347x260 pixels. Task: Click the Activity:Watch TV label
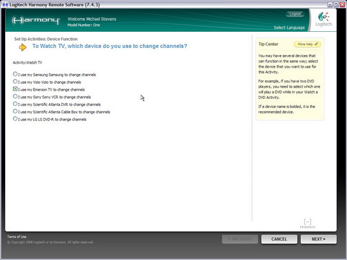[27, 62]
